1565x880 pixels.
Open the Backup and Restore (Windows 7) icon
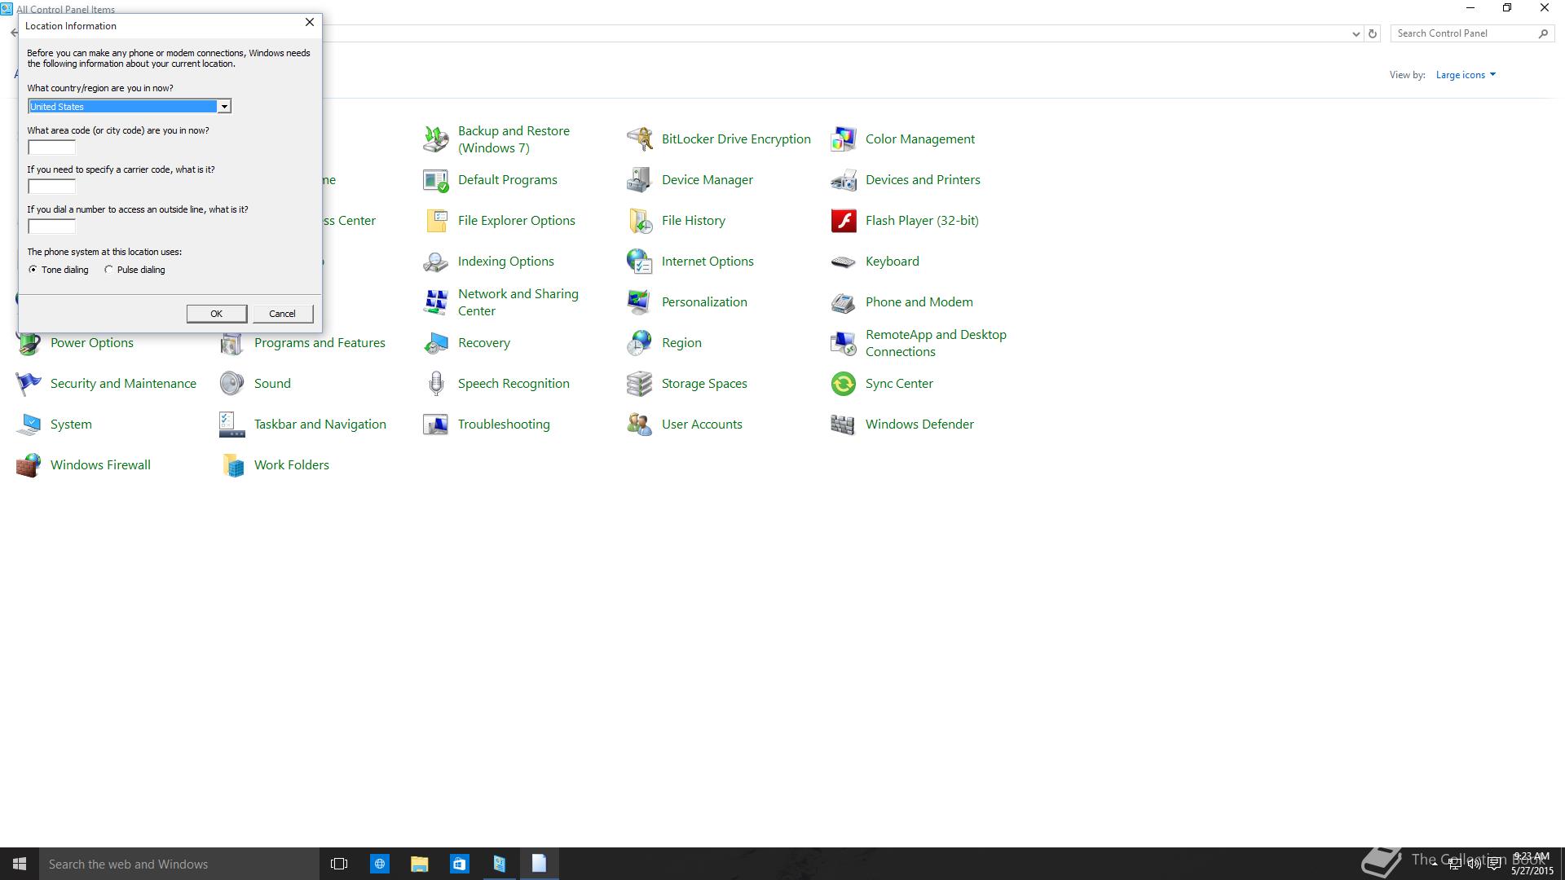tap(436, 139)
